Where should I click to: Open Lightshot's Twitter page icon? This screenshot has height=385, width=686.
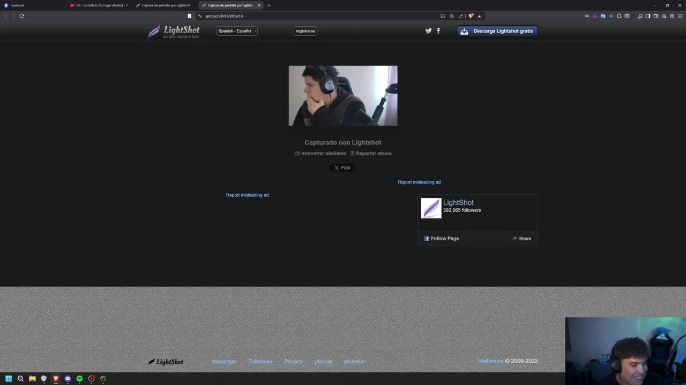click(428, 31)
